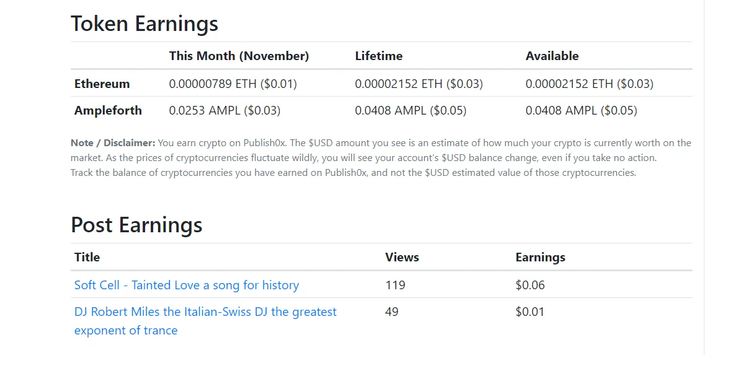This screenshot has width=751, height=371.
Task: Click the Ampleforth row label
Action: pyautogui.click(x=108, y=110)
